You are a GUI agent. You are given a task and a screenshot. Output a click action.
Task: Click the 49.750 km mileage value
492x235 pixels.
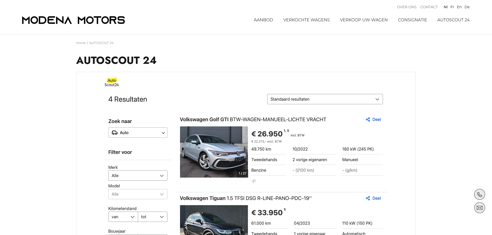tap(261, 149)
